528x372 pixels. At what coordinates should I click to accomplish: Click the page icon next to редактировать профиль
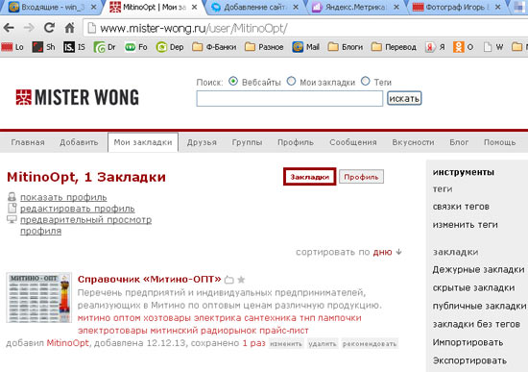[12, 208]
